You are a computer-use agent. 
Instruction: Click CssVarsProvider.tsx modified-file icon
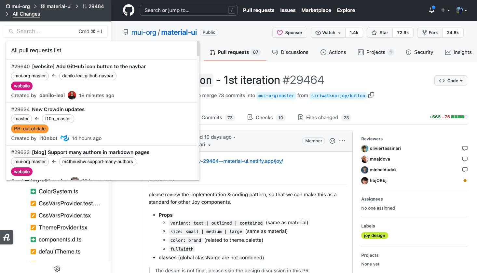[x=33, y=215]
